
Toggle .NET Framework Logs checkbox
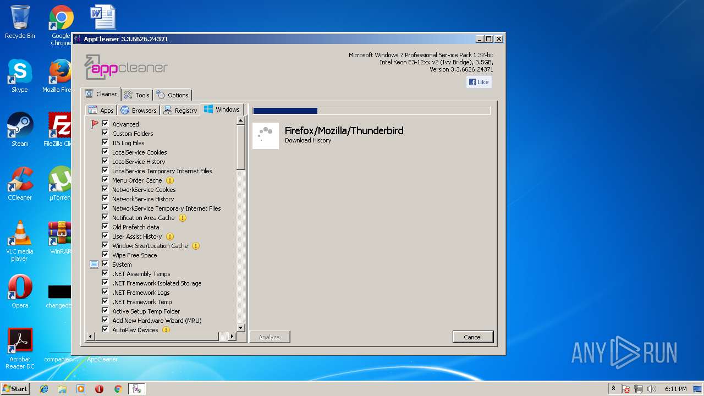(x=105, y=292)
